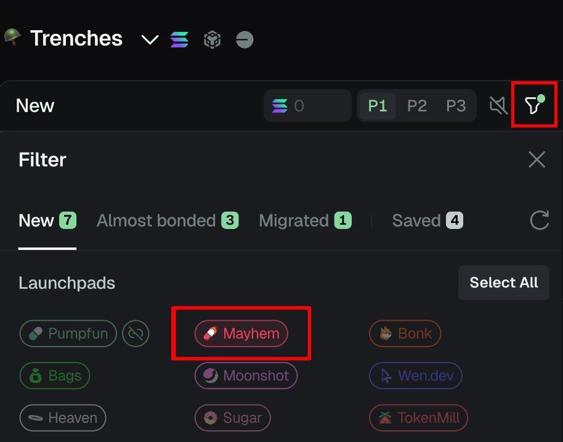This screenshot has width=563, height=442.
Task: Switch to preset P3
Action: [456, 106]
